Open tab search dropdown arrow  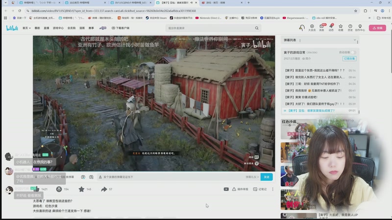point(5,2)
